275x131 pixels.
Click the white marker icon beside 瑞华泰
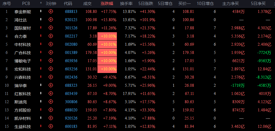pyautogui.click(x=41, y=85)
